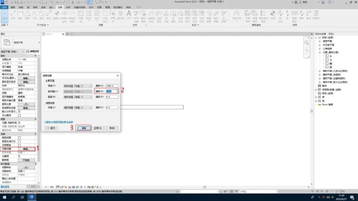Screen dimensions: 358x201
Task: Click the help question mark icon
Action: point(329,2)
